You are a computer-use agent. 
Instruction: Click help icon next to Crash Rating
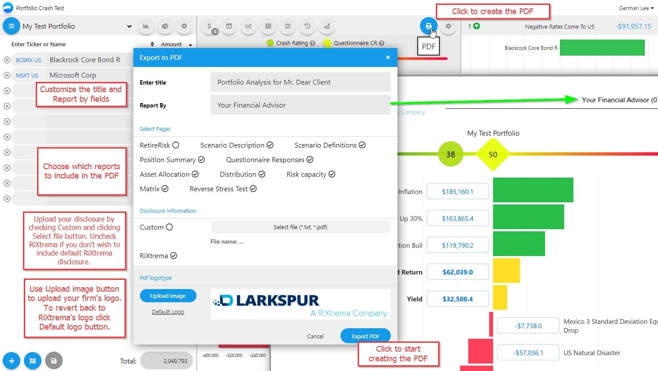pos(313,43)
